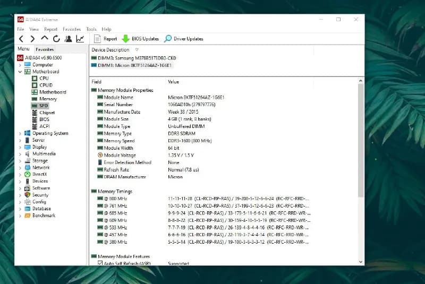Open the graph chart toolbar icon
The height and width of the screenshot is (284, 425).
coord(80,39)
